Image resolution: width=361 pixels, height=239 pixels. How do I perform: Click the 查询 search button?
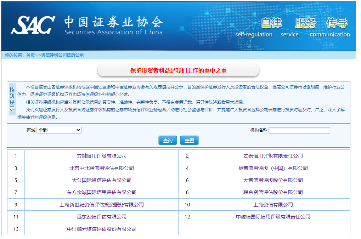[168, 140]
